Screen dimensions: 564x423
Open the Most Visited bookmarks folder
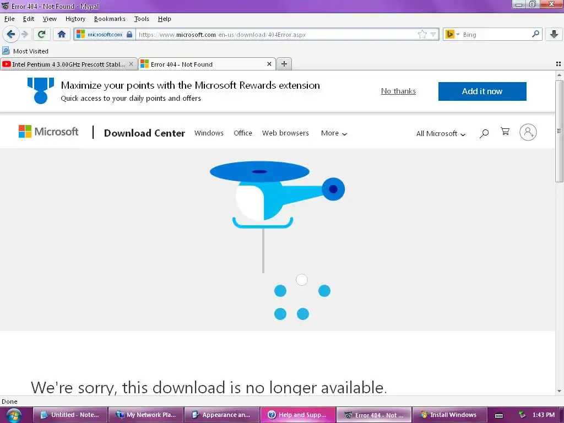[x=25, y=51]
